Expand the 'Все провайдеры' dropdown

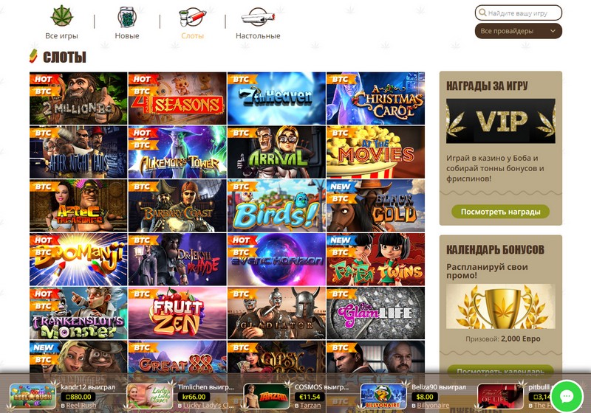coord(519,31)
